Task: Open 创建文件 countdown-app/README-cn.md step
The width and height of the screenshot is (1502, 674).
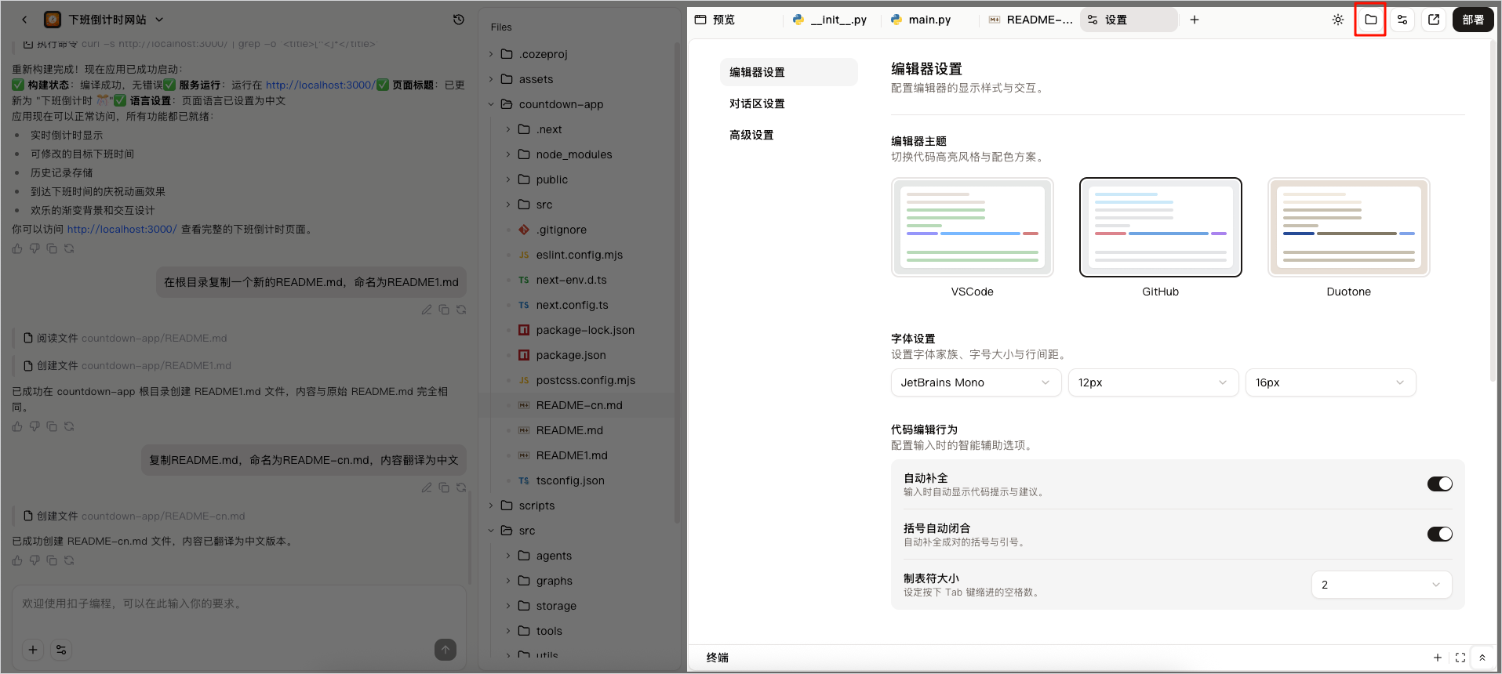Action: (x=134, y=516)
